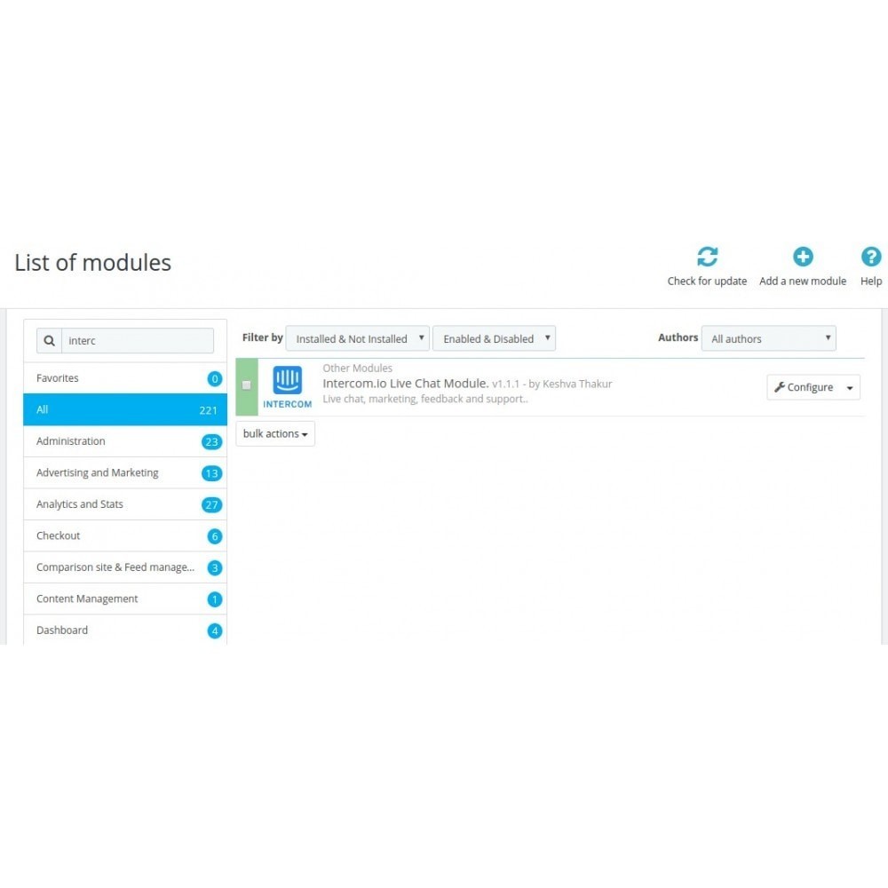This screenshot has width=888, height=888.
Task: Click the 27 badge on Analytics and Stats
Action: (x=212, y=504)
